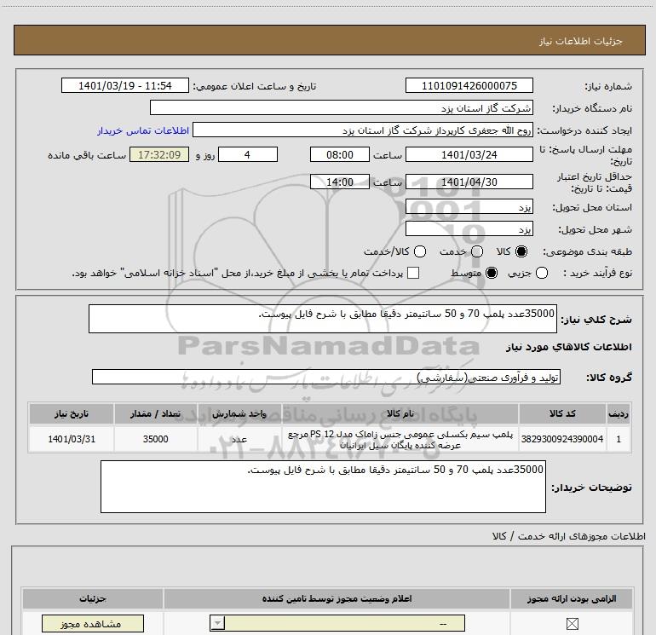The image size is (656, 635).
Task: Choose the جزیی purchase type radio
Action: 541,274
